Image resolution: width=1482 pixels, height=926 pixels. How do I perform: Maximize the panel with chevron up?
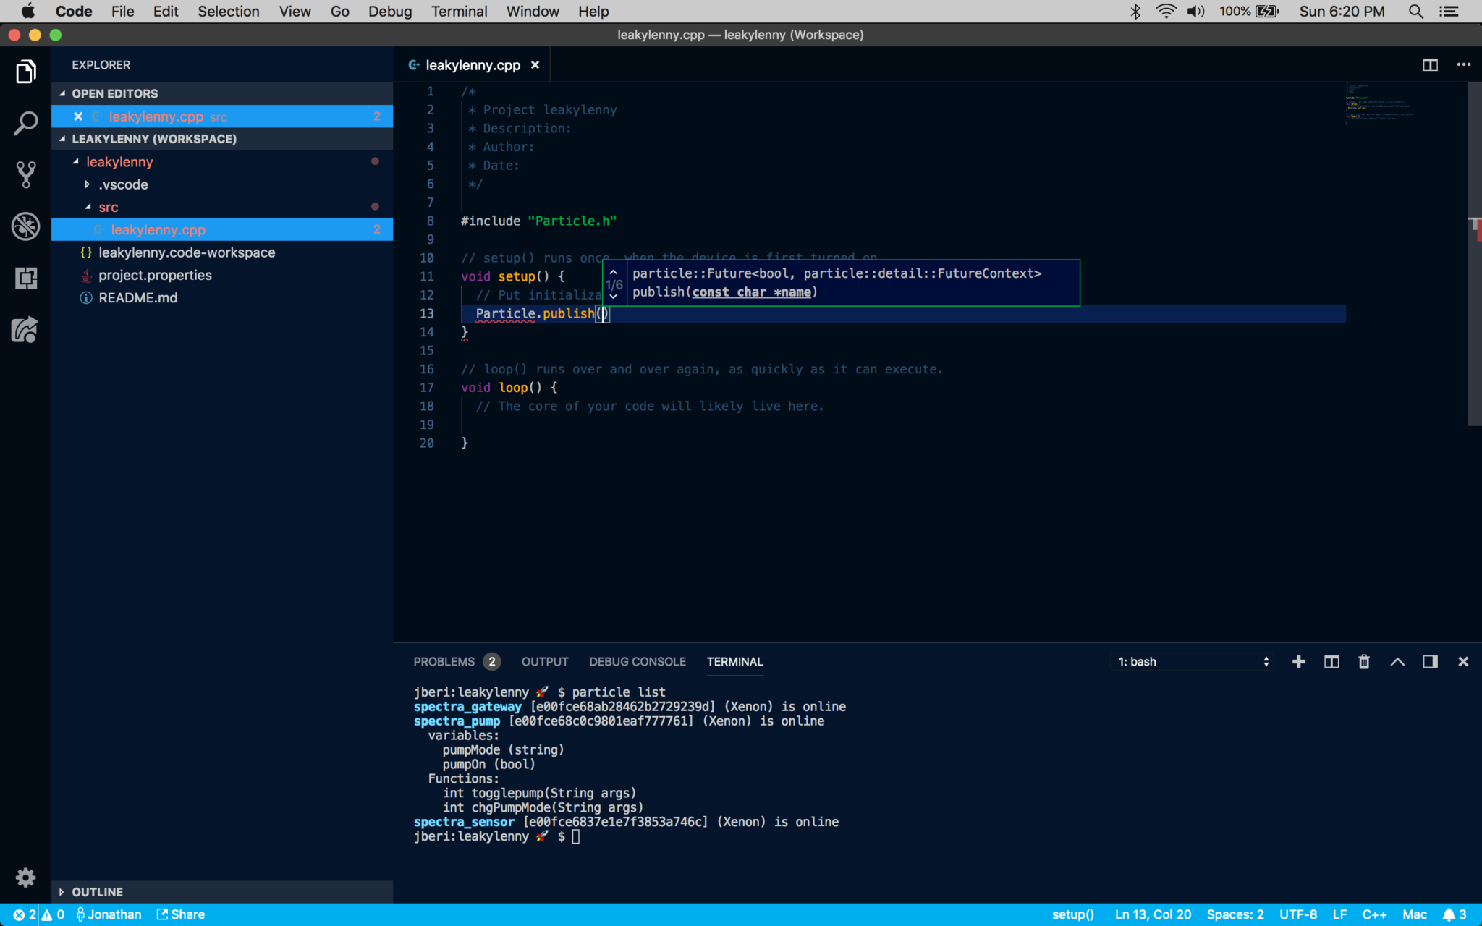pos(1397,662)
